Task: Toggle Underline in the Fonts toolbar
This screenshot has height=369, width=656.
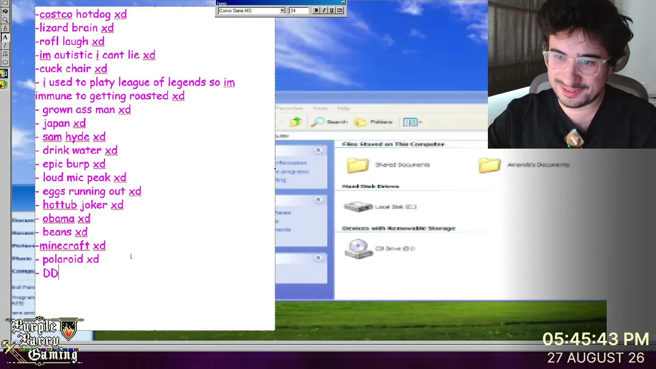Action: pos(332,10)
